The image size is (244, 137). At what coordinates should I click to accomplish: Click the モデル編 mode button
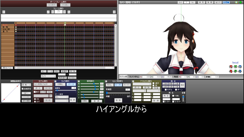(x=123, y=77)
